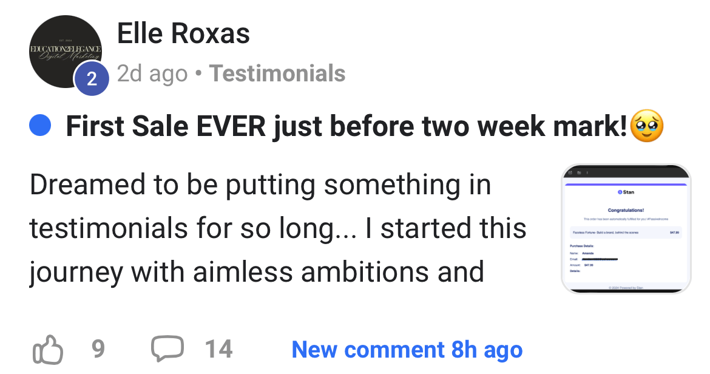Click the Congratulations heading in the thumbnail

[x=626, y=210]
